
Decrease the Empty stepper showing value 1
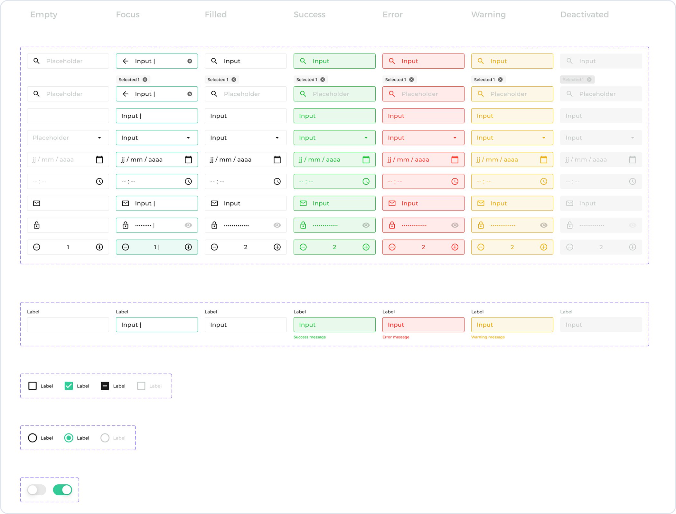tap(37, 247)
